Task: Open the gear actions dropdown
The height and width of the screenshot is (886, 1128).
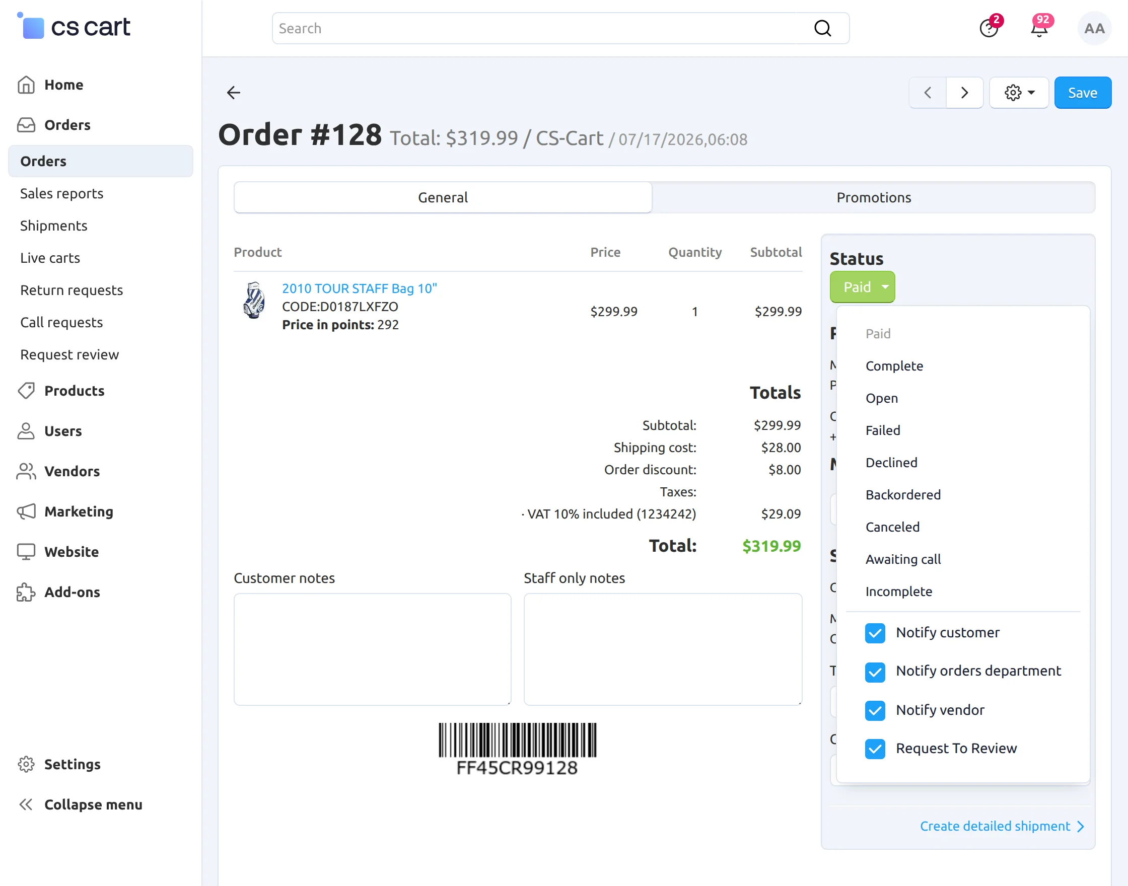Action: (1020, 93)
